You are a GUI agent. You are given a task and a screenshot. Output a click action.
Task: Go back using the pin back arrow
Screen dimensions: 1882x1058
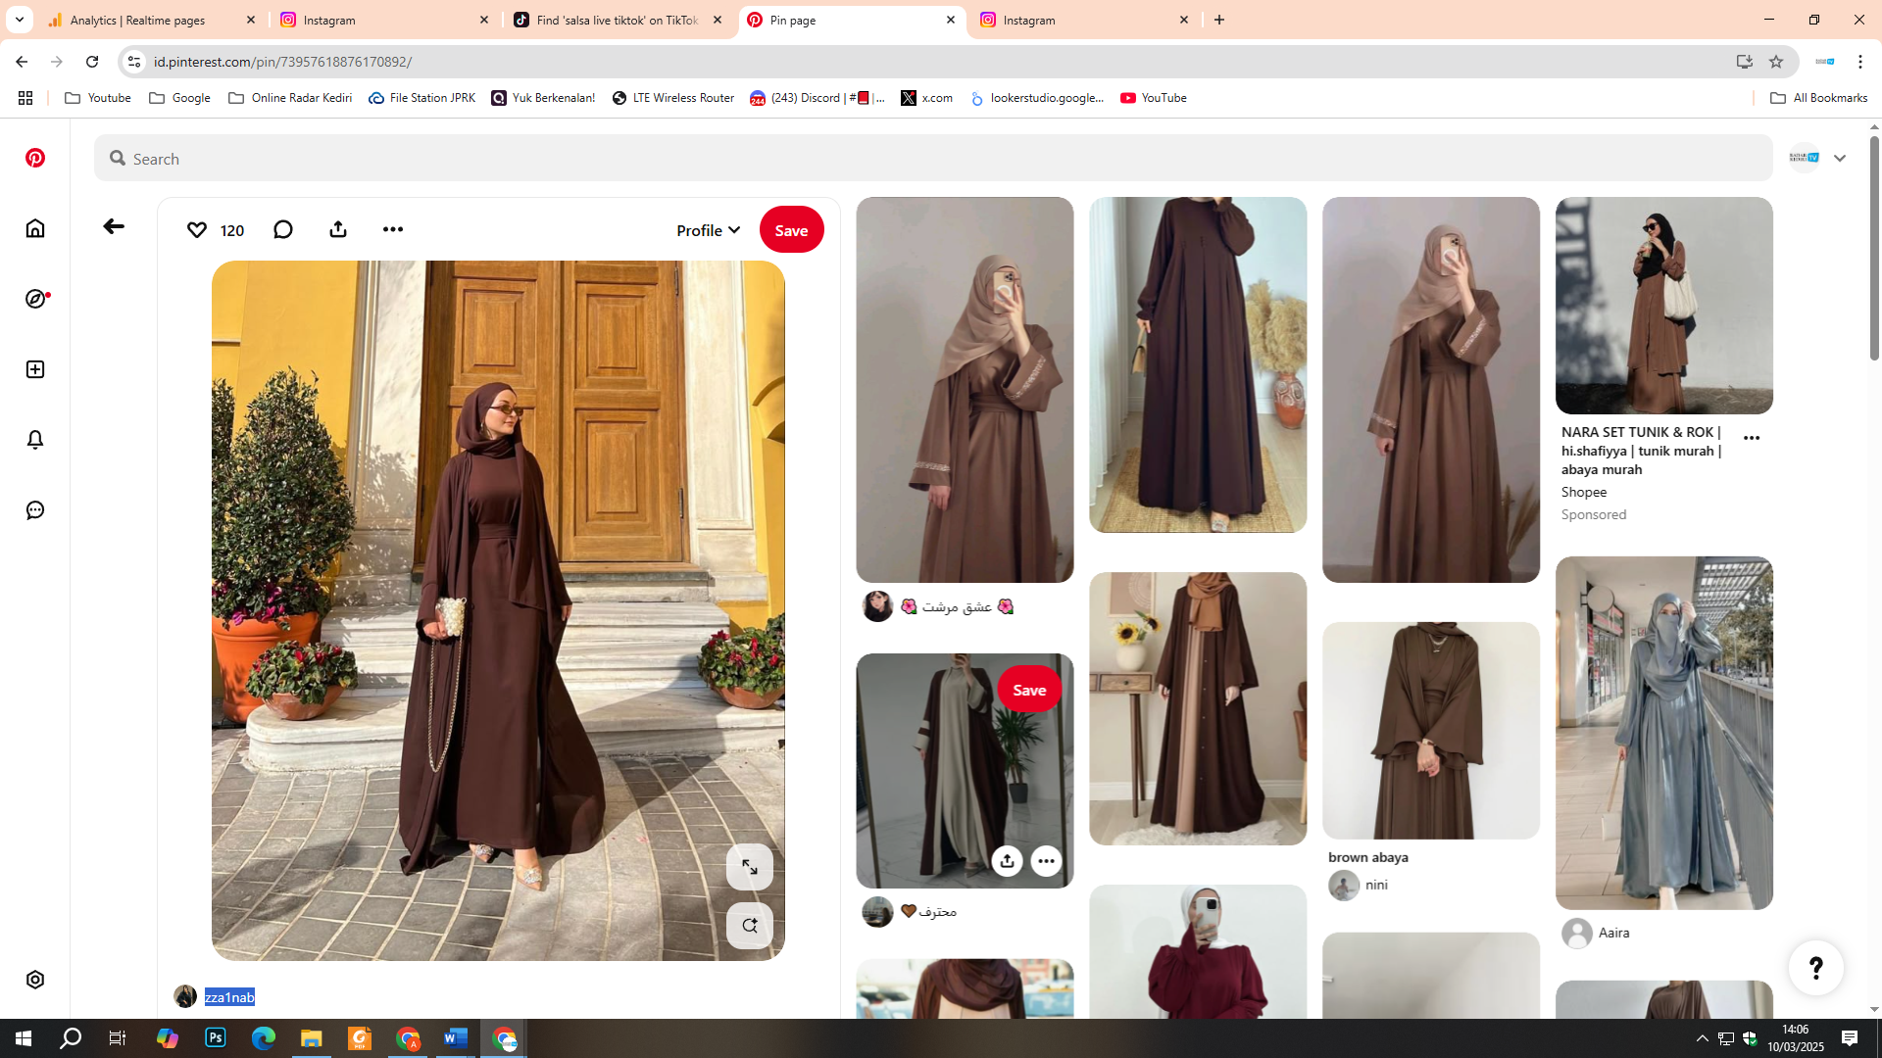pyautogui.click(x=114, y=226)
